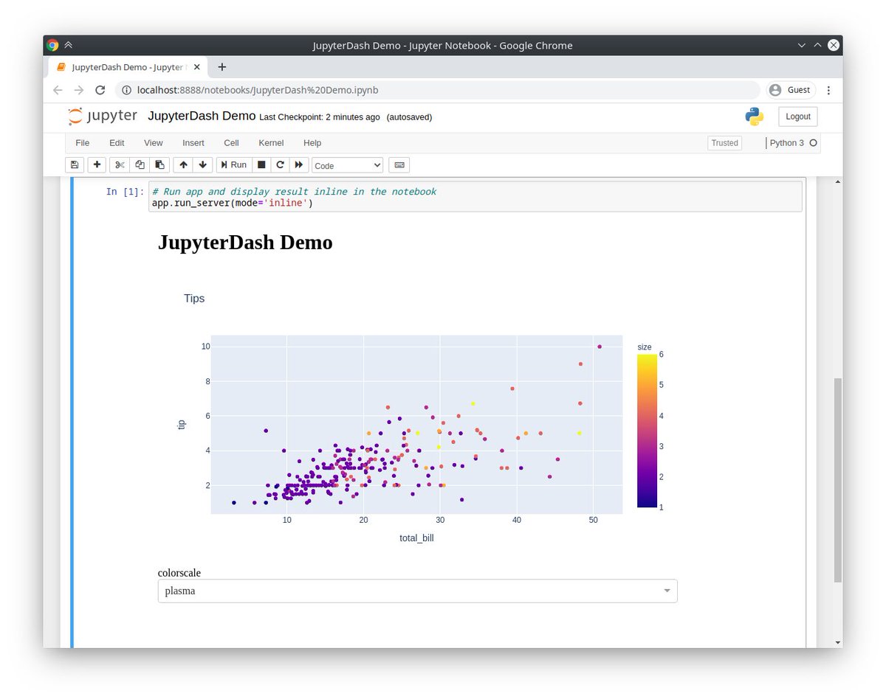Paste cells with the clipboard icon

pos(159,164)
